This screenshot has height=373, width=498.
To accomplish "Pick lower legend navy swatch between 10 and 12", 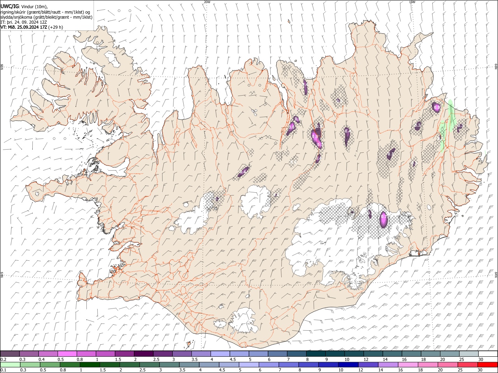I will coord(348,364).
